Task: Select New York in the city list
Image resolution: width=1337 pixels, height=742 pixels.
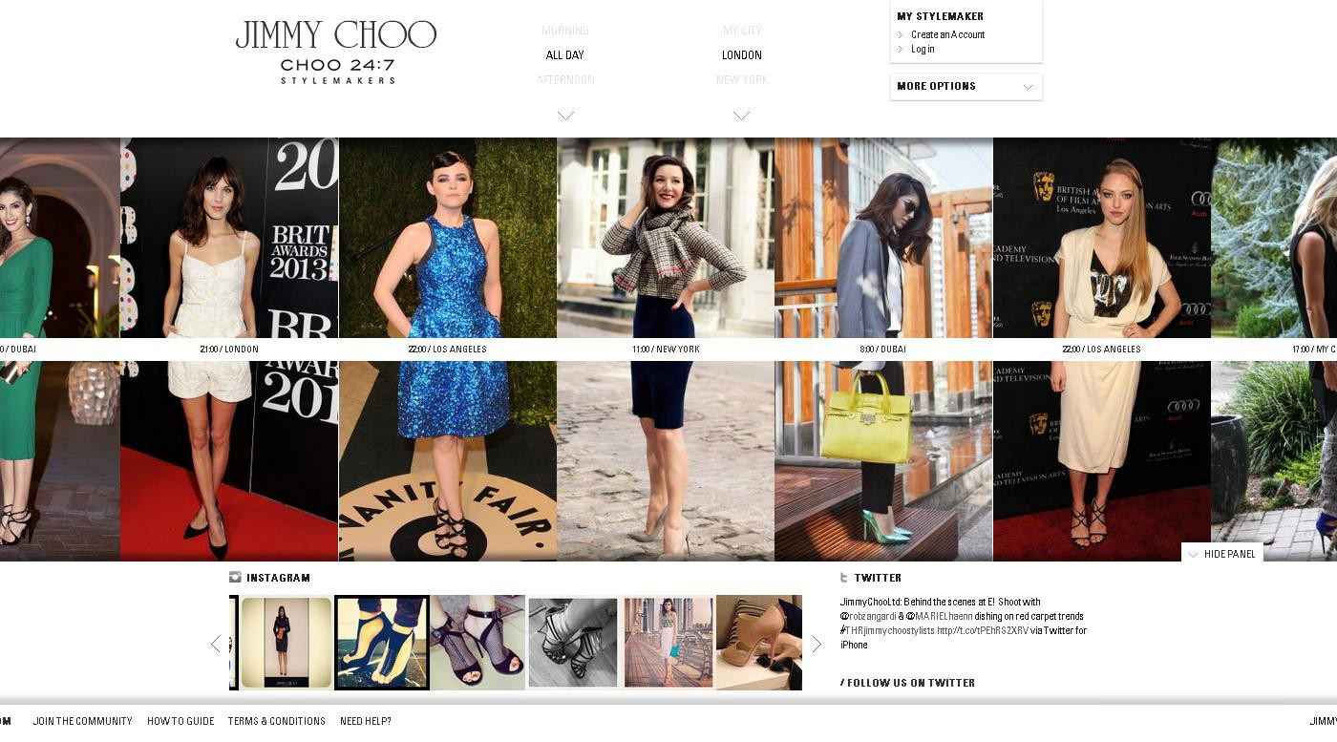Action: [x=742, y=79]
